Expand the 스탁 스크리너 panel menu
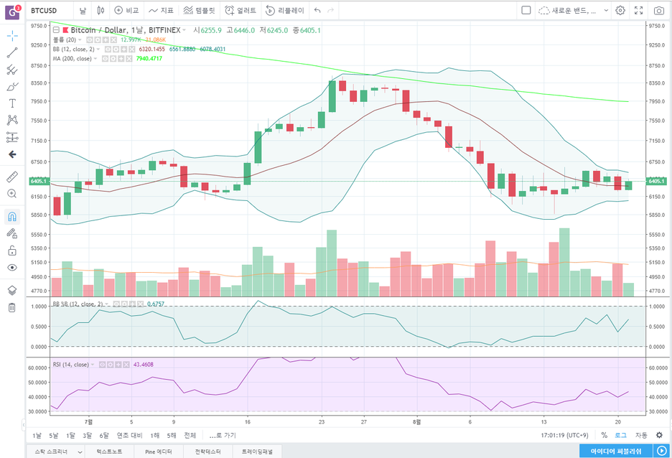672x458 pixels. [55, 452]
